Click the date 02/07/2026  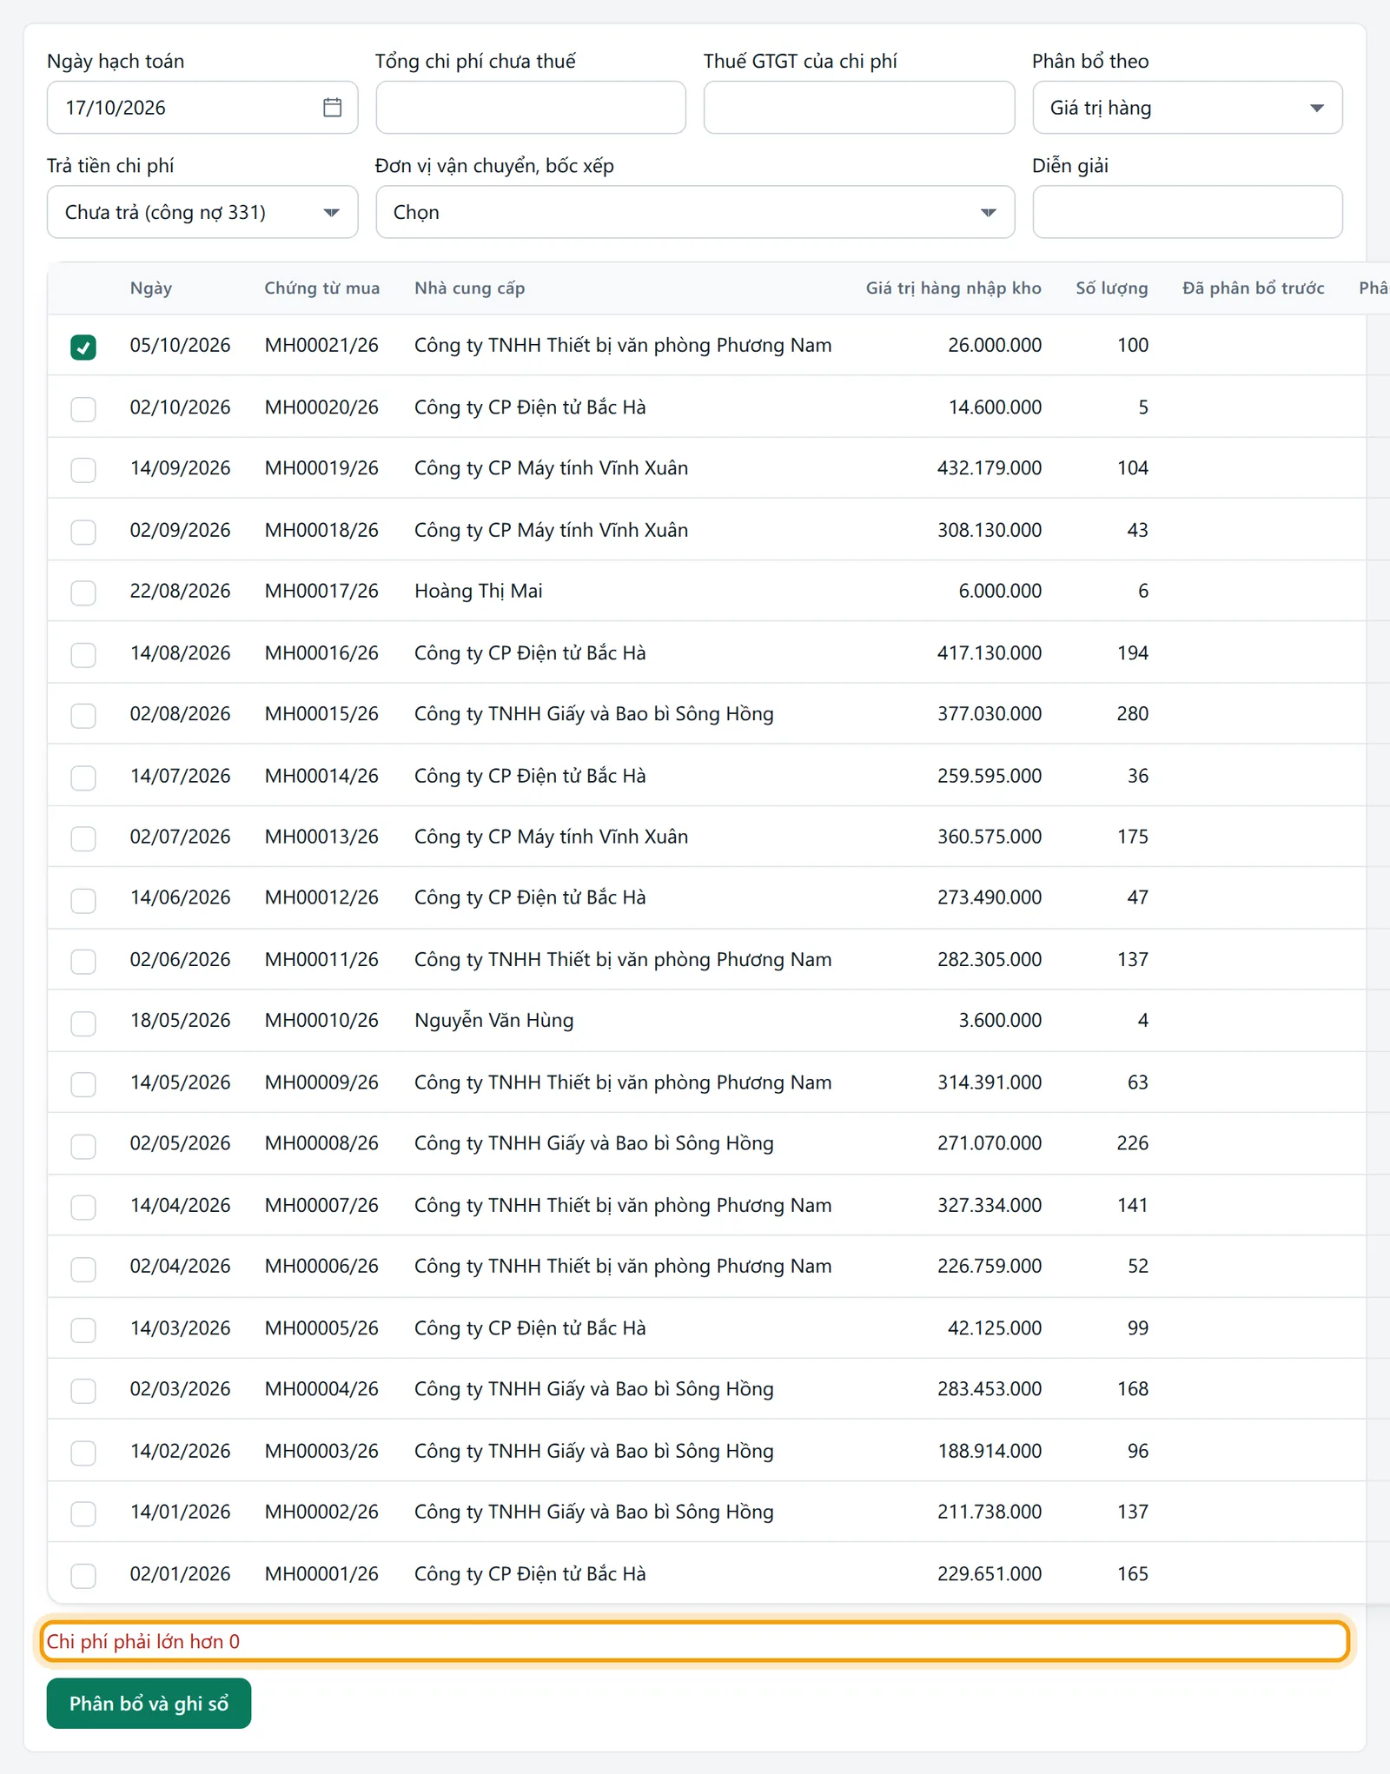(x=181, y=837)
